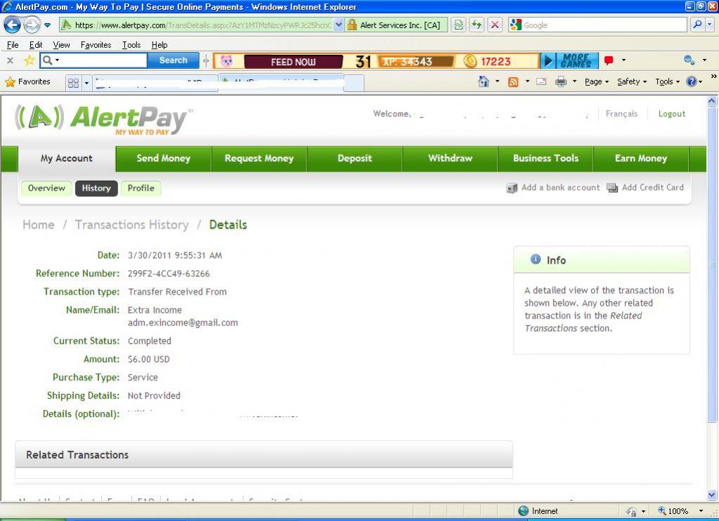Screen dimensions: 719x521
Task: Click the Internet zone globe icon
Action: [x=523, y=511]
